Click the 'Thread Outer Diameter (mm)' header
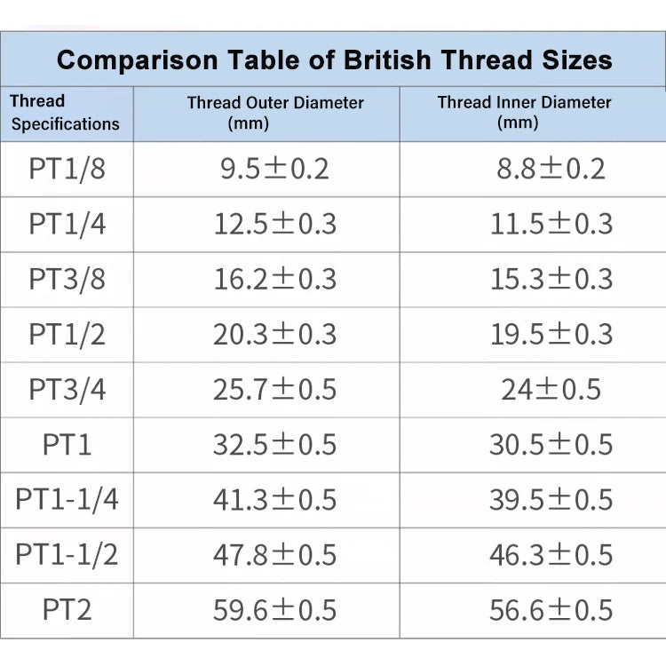666x666 pixels. pos(275,113)
